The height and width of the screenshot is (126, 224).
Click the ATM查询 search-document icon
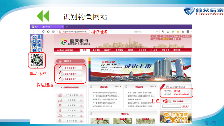(60, 116)
